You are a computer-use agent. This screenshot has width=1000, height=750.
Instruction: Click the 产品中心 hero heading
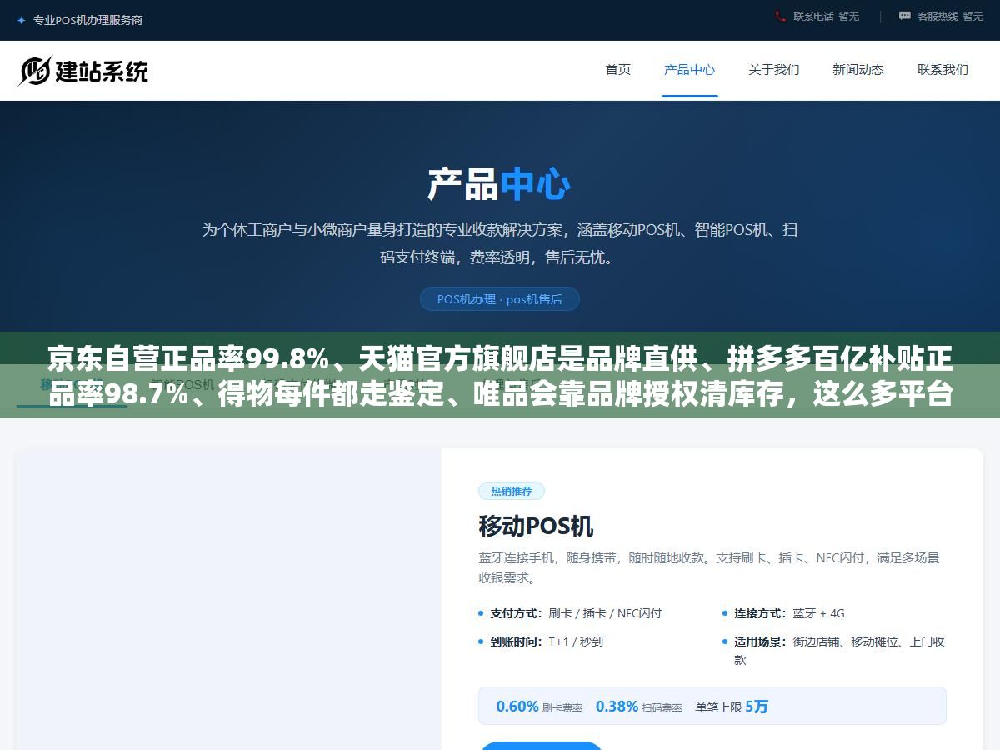pyautogui.click(x=500, y=184)
